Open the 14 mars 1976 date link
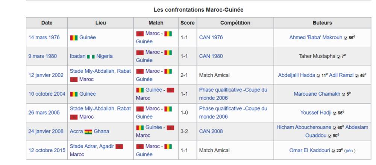 (x=44, y=37)
